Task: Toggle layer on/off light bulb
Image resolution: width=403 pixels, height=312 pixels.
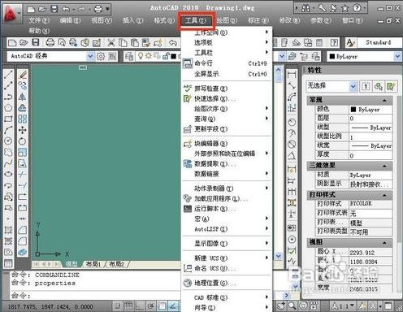Action: point(141,56)
